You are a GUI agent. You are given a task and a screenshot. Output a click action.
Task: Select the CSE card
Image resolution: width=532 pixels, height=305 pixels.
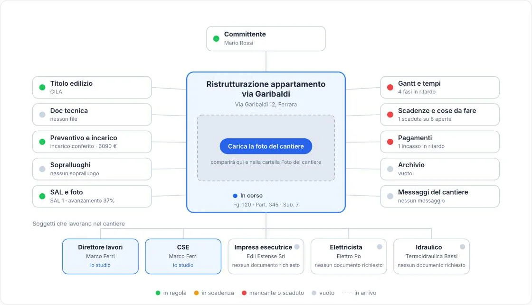183,256
